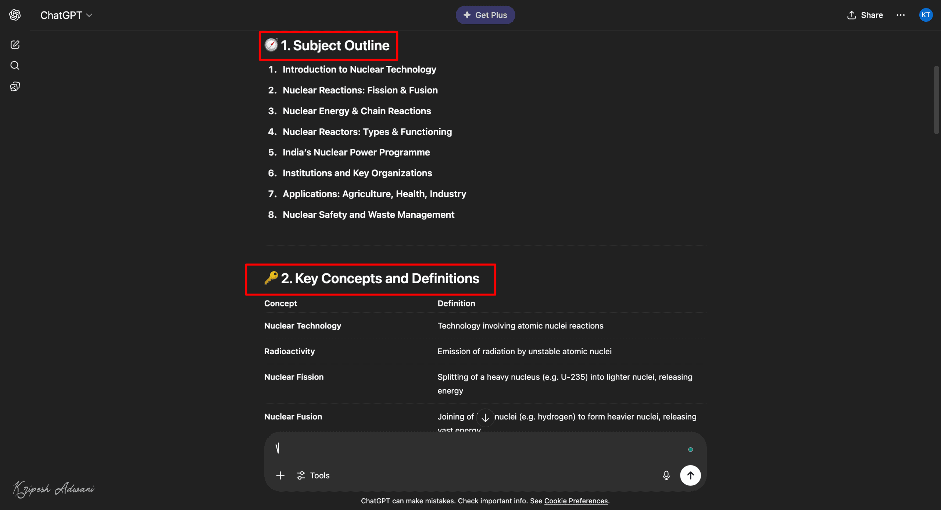Click the green status dot in composer
Screen dimensions: 941x510
(x=690, y=449)
